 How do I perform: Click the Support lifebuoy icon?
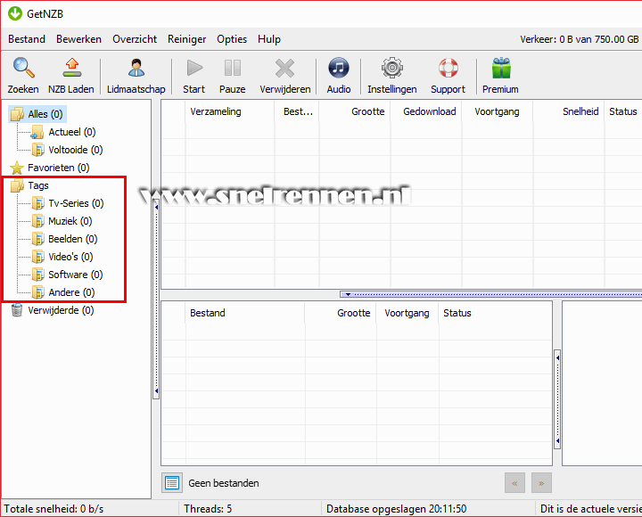tap(449, 68)
